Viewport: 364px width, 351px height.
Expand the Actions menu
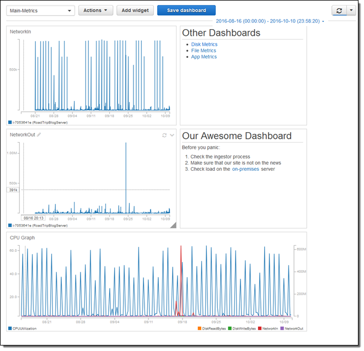coord(95,10)
